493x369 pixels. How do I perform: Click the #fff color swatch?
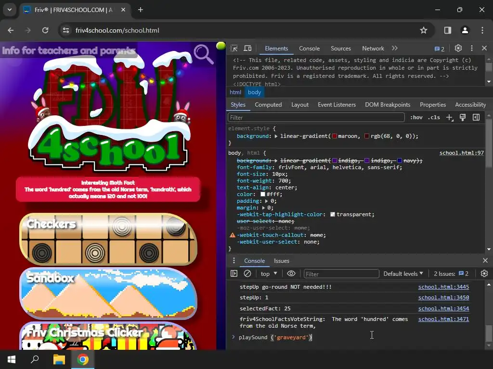click(263, 194)
